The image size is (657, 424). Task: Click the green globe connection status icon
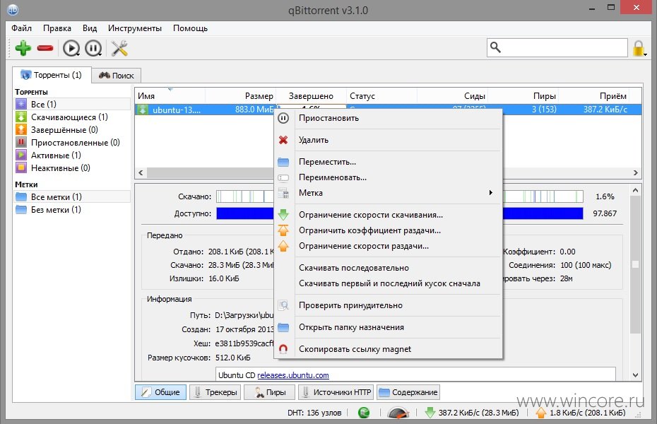tap(364, 413)
